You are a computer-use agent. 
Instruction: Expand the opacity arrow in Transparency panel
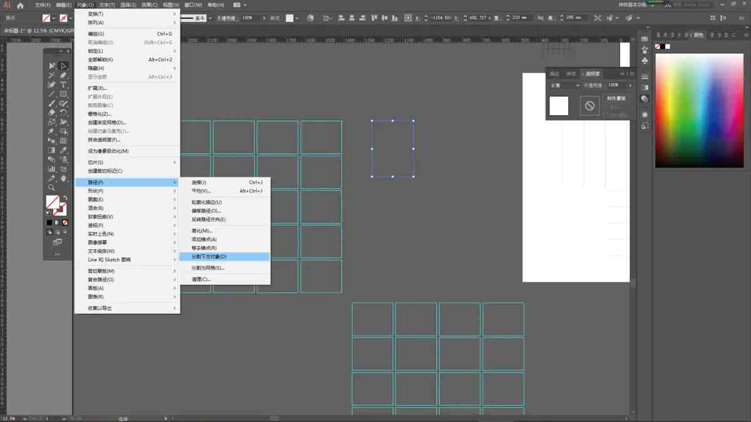pos(630,85)
